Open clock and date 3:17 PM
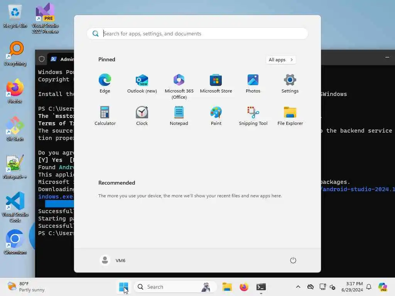This screenshot has width=395, height=296. [352, 287]
